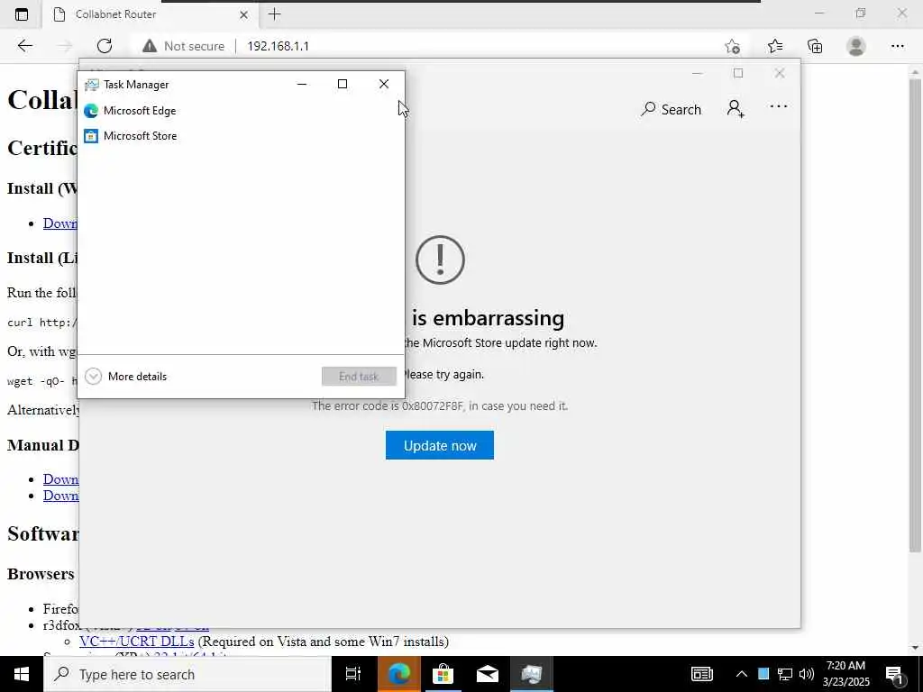The width and height of the screenshot is (923, 692).
Task: Open Microsoft Store from the taskbar
Action: click(x=443, y=674)
